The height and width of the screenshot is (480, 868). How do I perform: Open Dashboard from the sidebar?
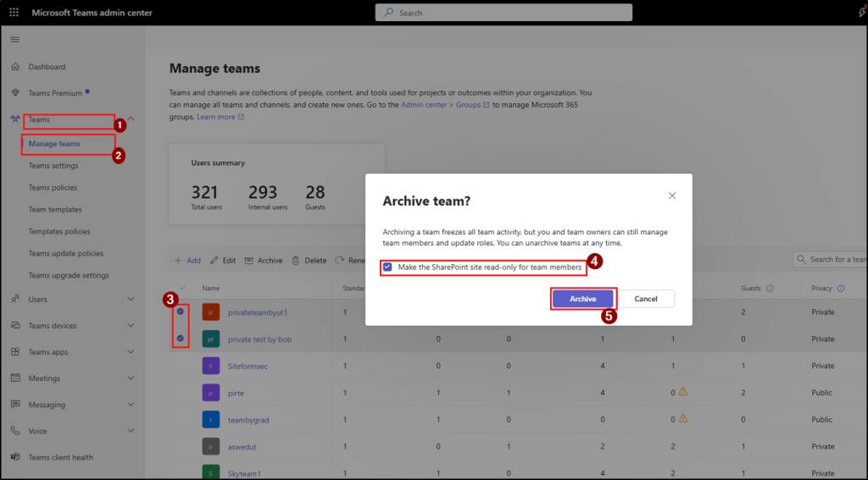pos(47,67)
